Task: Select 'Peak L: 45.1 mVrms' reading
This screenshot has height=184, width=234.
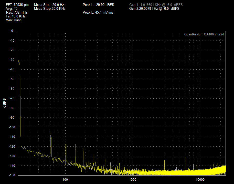Action: pos(98,12)
